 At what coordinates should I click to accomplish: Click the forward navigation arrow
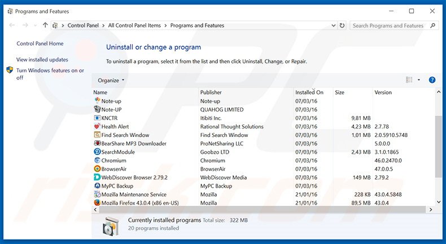point(25,25)
